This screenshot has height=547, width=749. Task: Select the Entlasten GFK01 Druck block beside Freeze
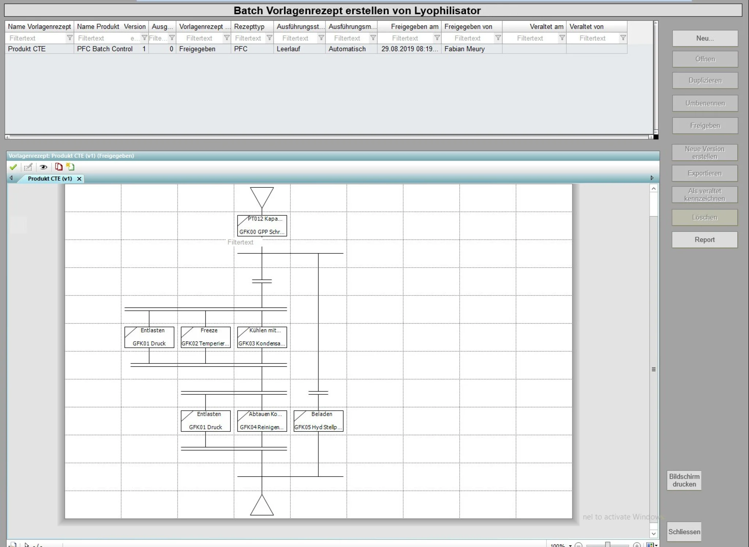(149, 337)
